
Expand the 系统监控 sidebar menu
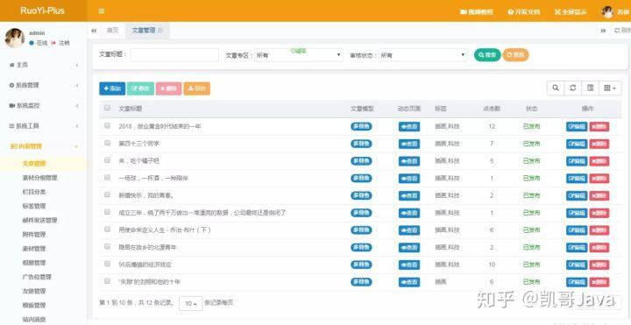coord(44,106)
